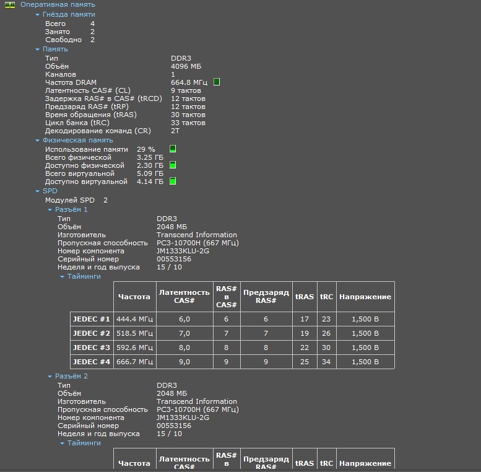This screenshot has width=481, height=472.
Task: Click the 3.25 ГБ total physical value
Action: click(x=150, y=157)
